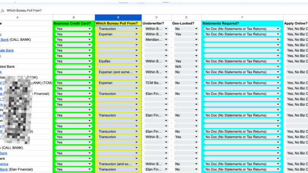Open Statements Required dropdown in the Equifax row

242,61
